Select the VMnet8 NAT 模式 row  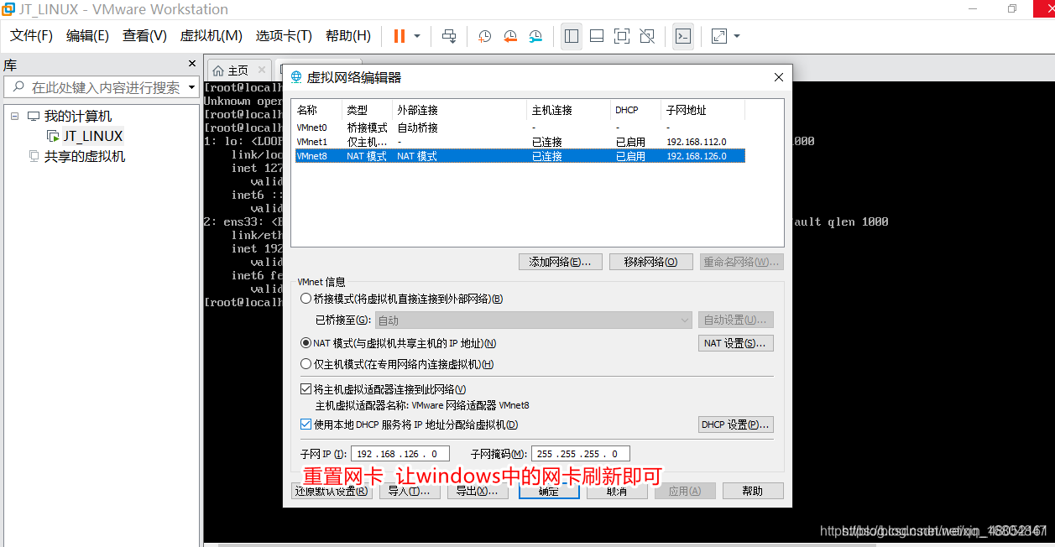pos(520,156)
